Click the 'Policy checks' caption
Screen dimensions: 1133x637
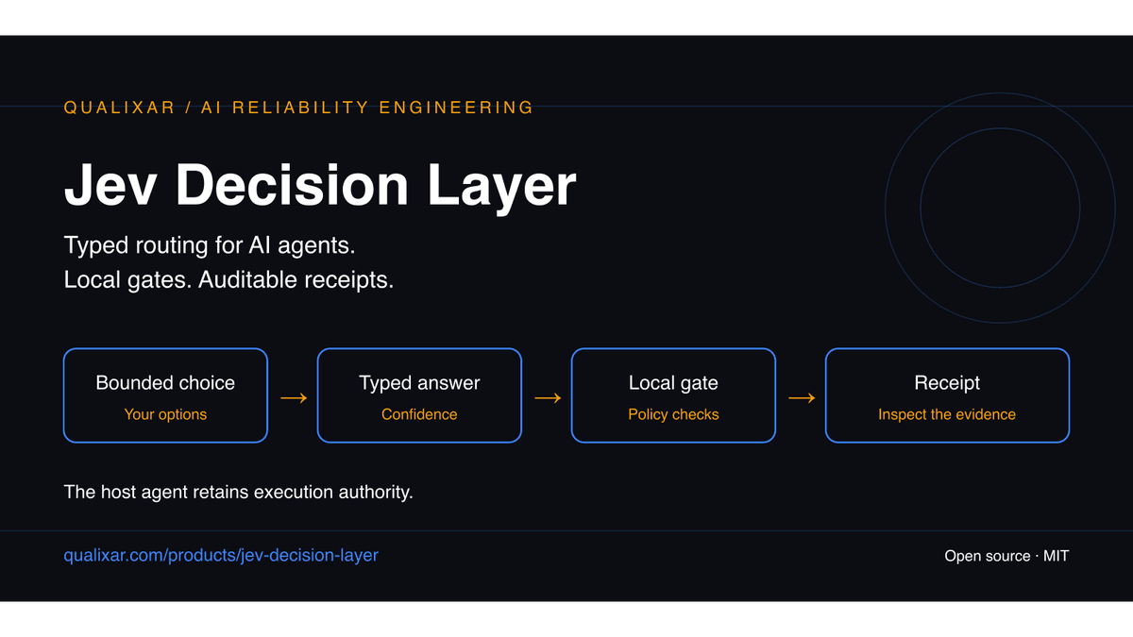click(x=673, y=414)
